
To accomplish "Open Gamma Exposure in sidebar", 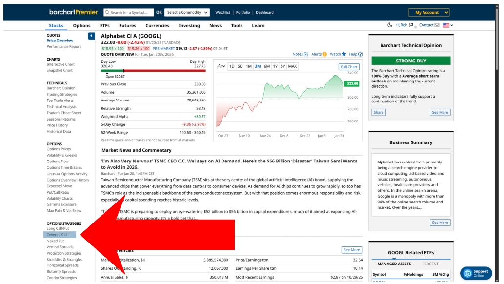I will [x=61, y=204].
